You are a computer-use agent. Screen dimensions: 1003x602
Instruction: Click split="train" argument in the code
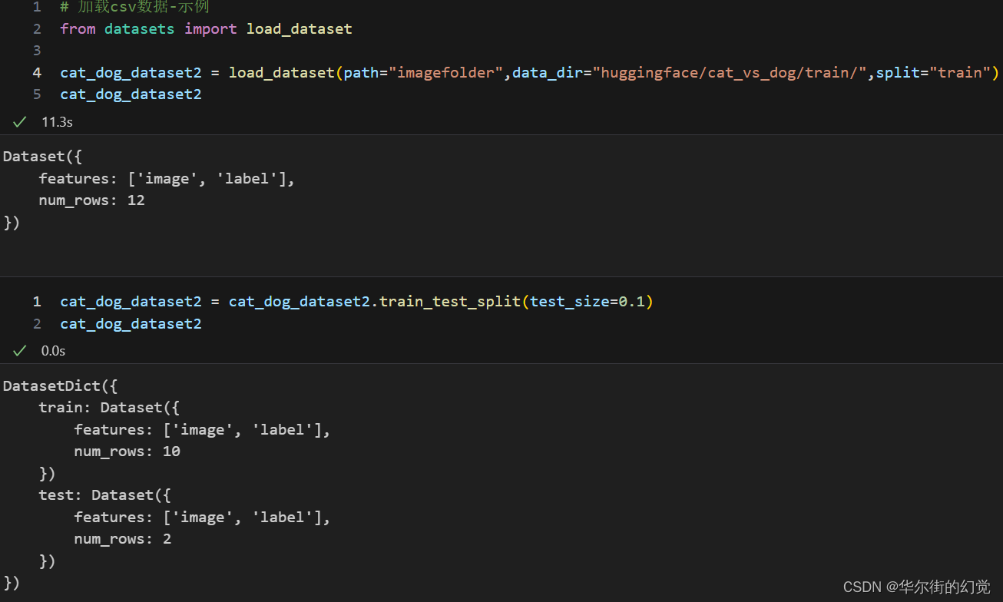(937, 72)
